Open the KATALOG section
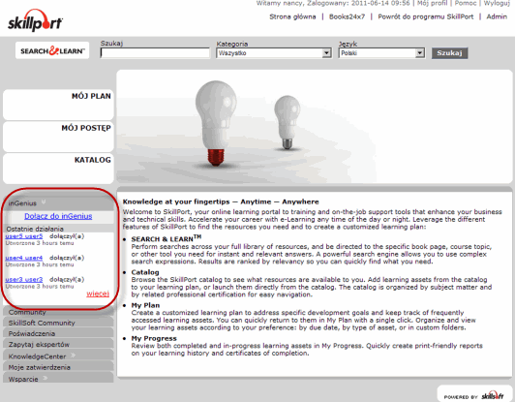The height and width of the screenshot is (402, 515). [x=58, y=168]
